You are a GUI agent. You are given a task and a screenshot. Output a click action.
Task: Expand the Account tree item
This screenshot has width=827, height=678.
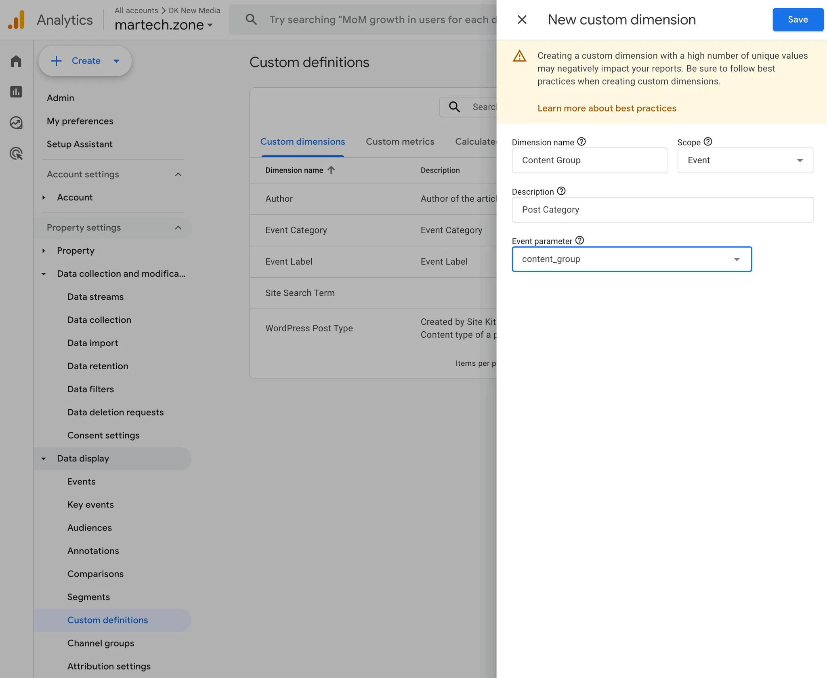pyautogui.click(x=44, y=198)
